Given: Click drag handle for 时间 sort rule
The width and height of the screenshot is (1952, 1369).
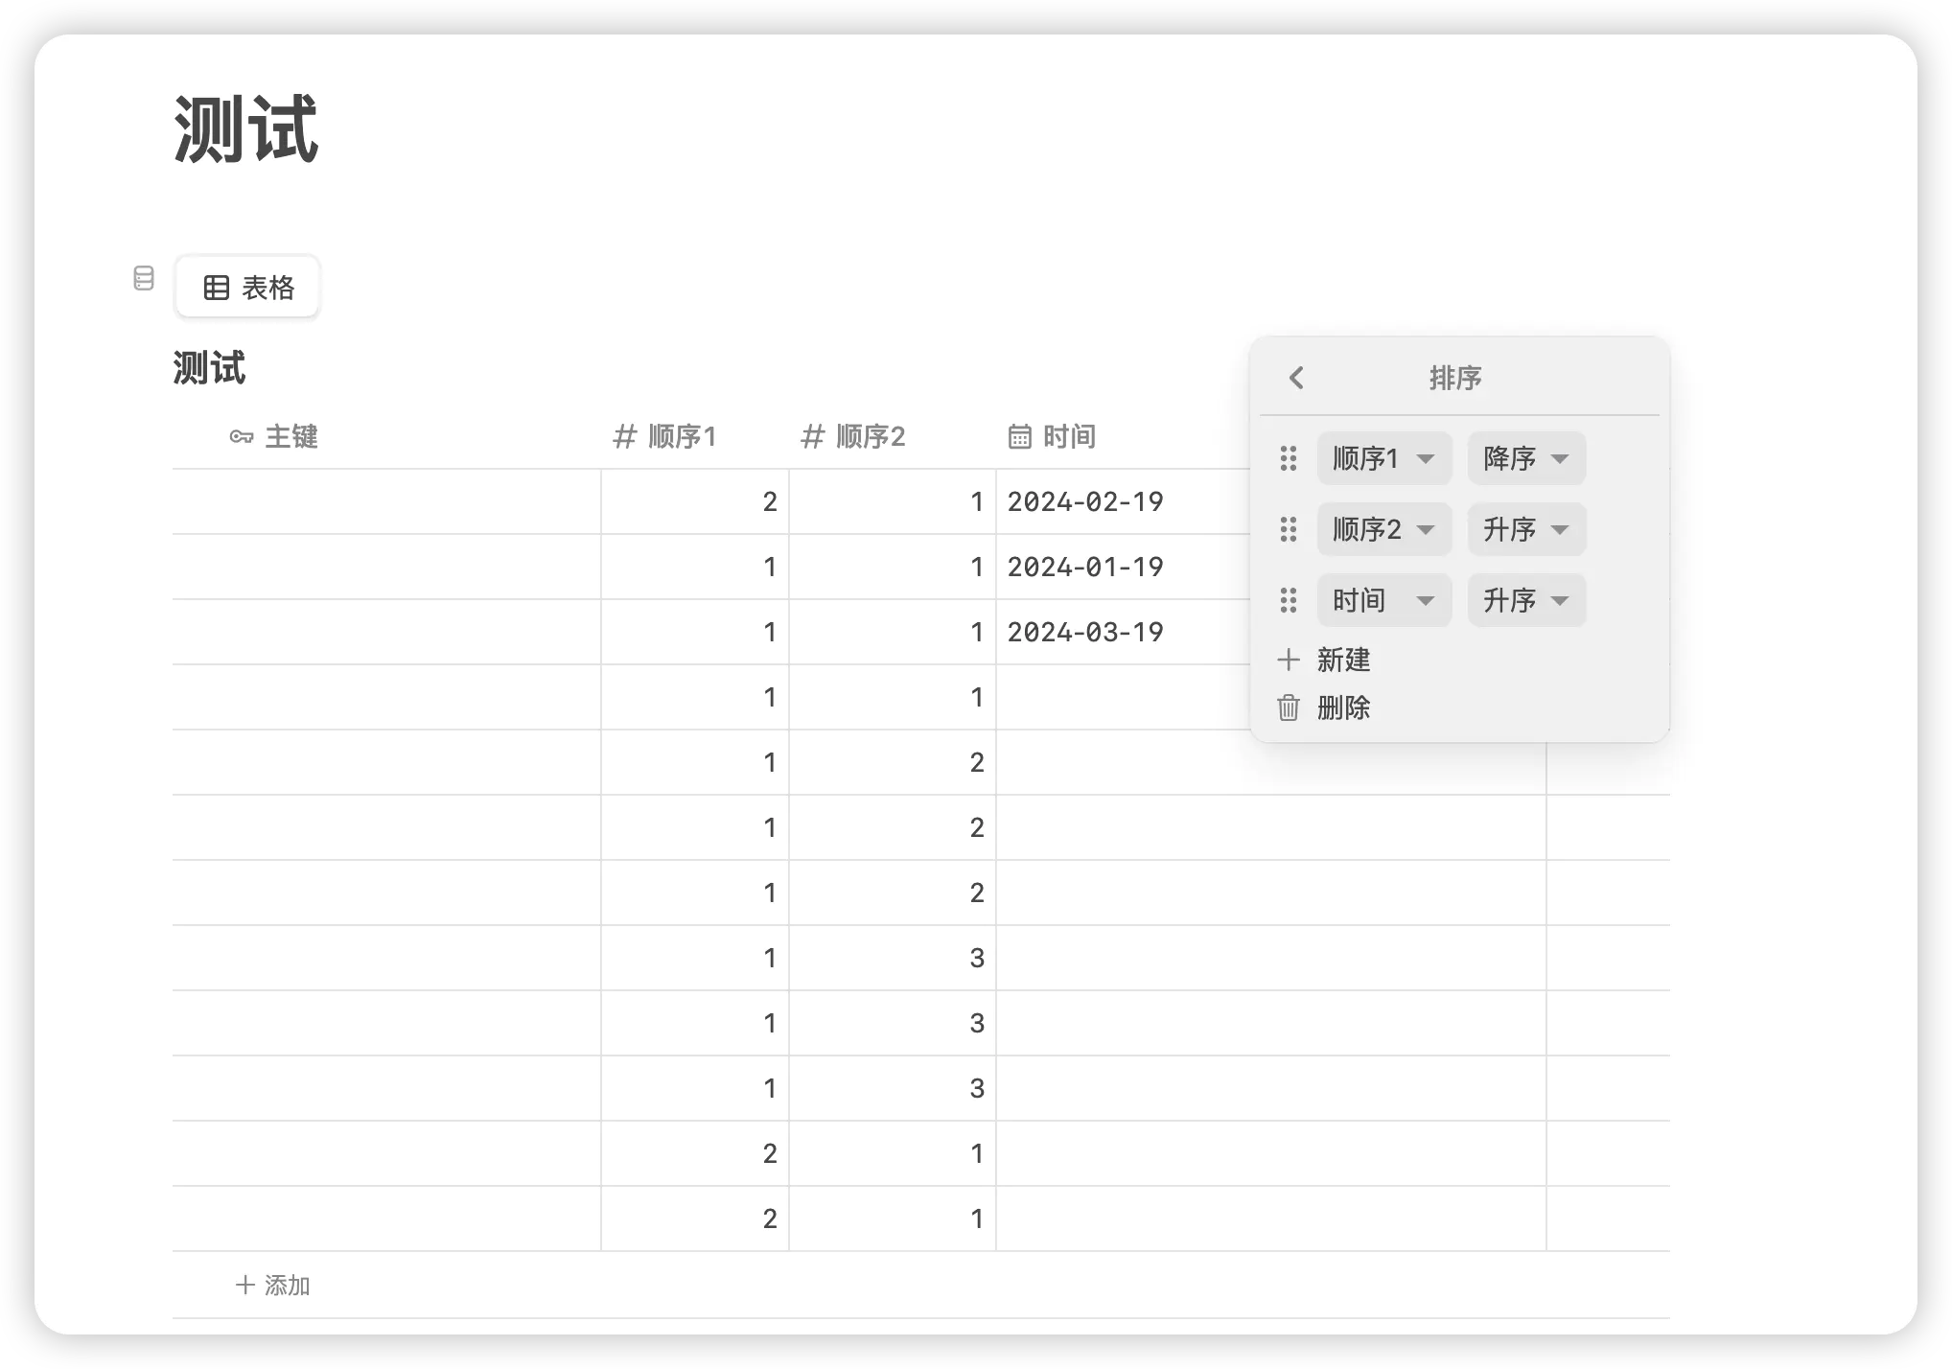Looking at the screenshot, I should pyautogui.click(x=1289, y=600).
